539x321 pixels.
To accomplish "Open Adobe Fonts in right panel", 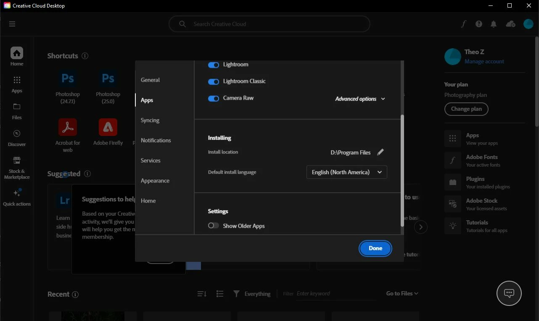I will [x=485, y=161].
